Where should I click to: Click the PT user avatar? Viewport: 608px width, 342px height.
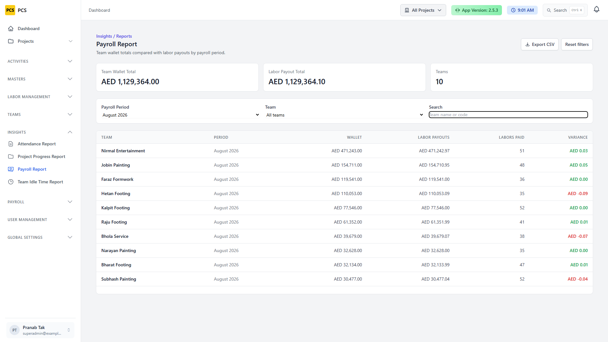(x=15, y=330)
